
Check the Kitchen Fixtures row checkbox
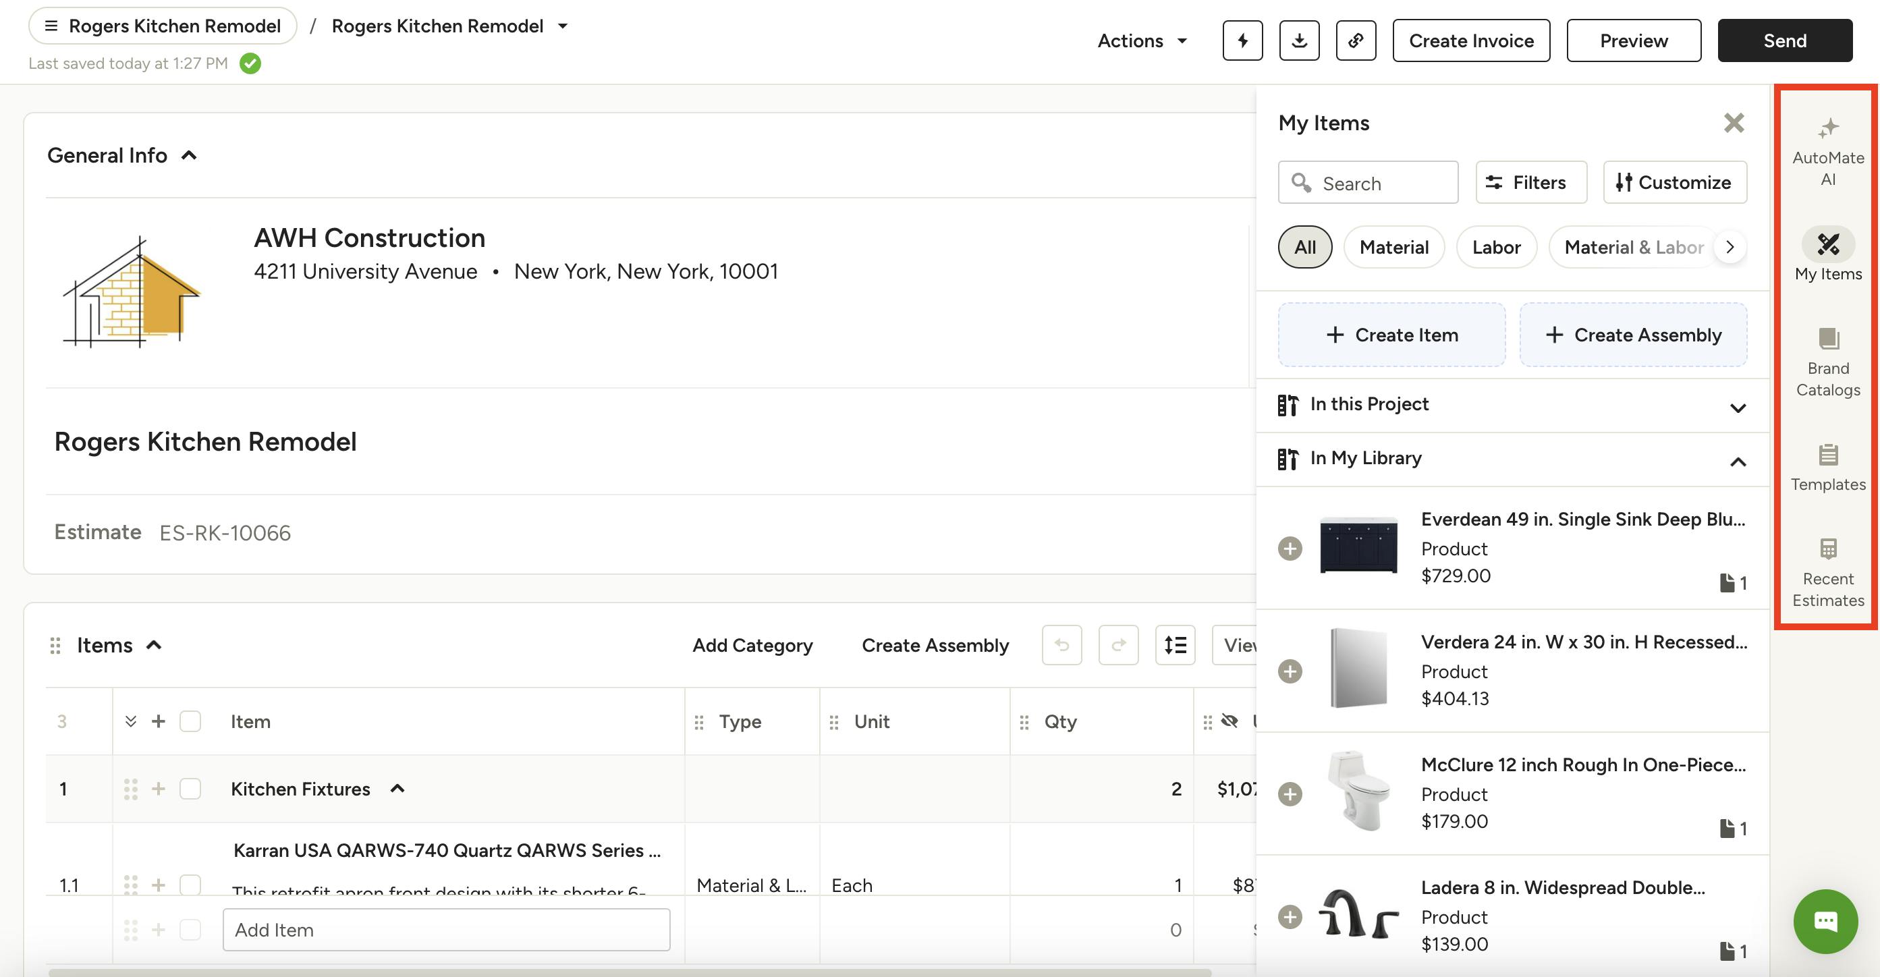point(190,788)
